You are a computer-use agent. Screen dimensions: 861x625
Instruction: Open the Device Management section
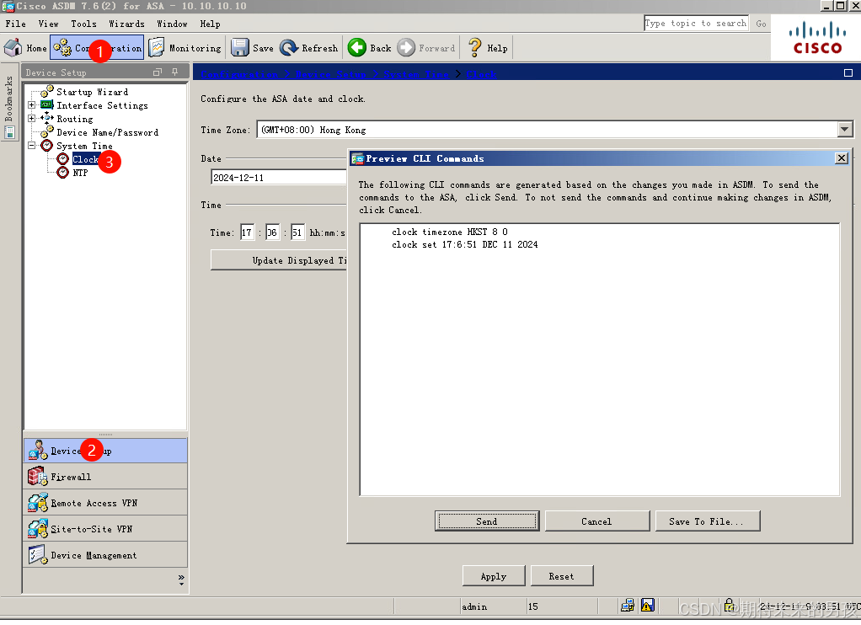tap(105, 555)
